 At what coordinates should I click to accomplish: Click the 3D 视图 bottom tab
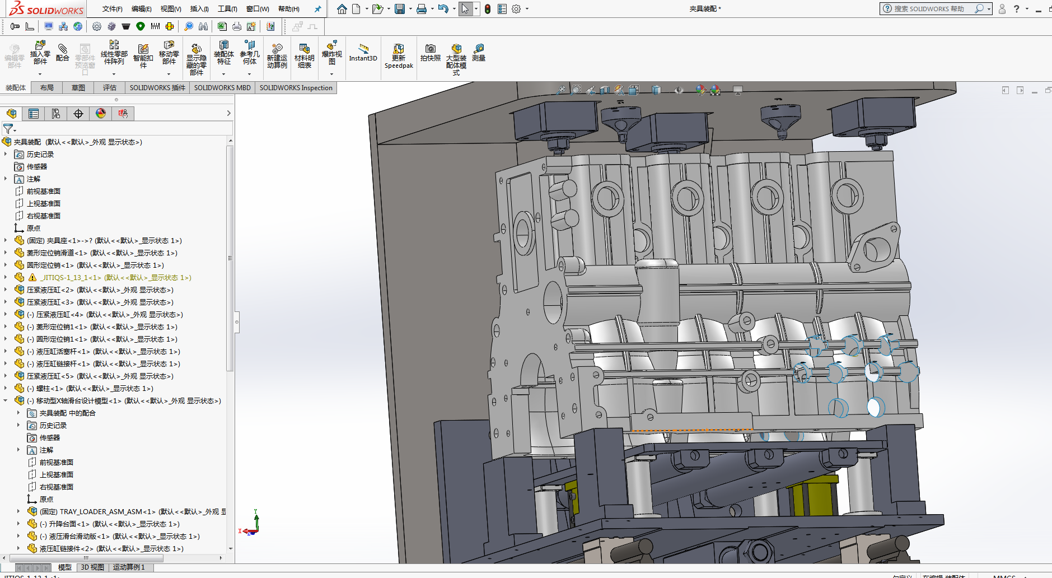92,567
